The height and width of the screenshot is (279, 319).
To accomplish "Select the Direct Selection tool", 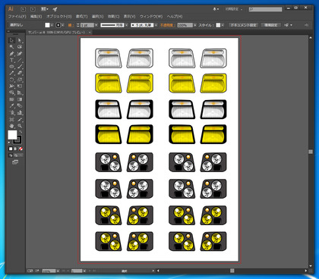I will coord(20,40).
